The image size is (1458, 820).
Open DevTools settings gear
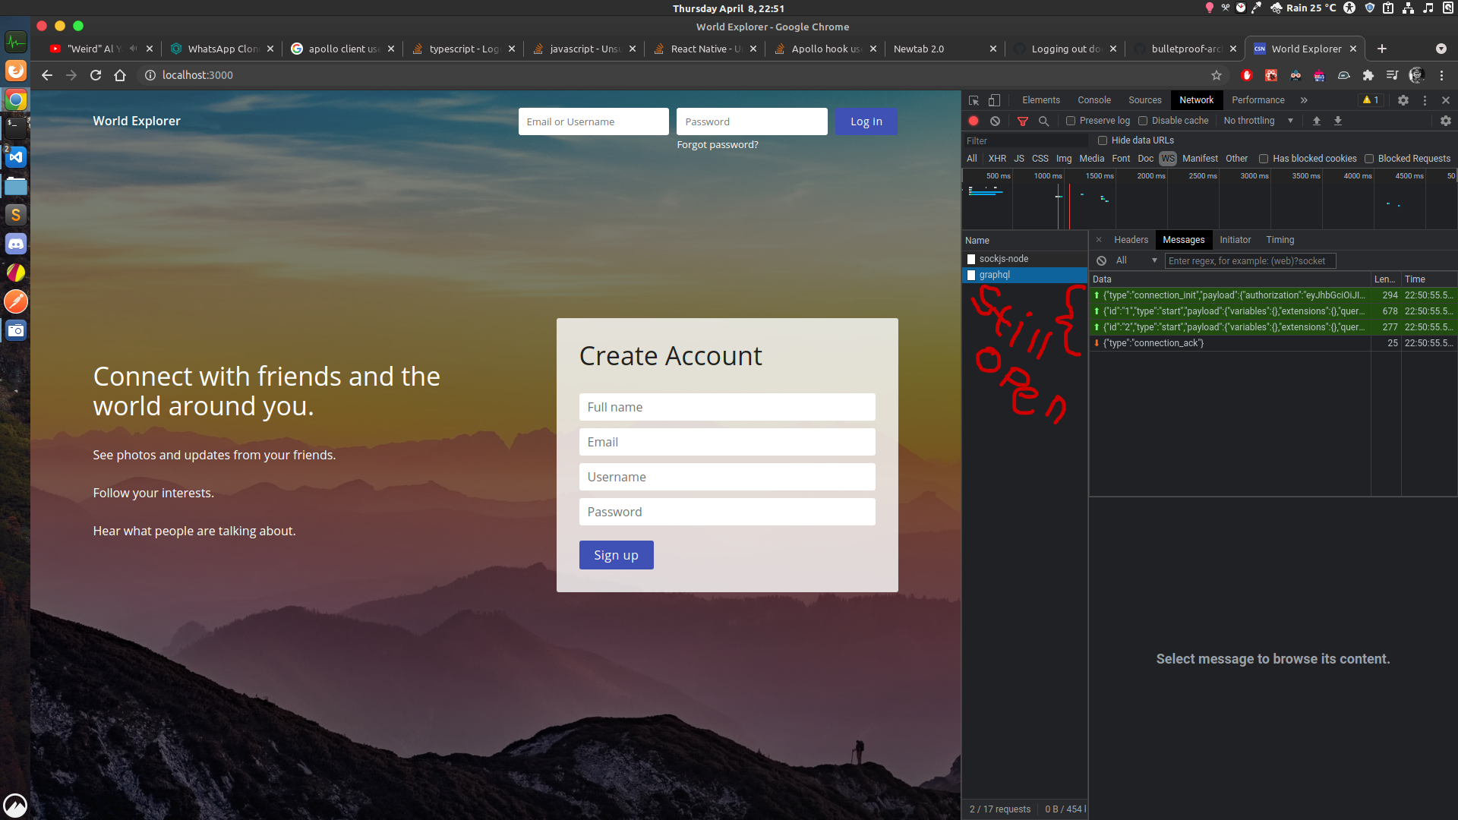point(1403,99)
